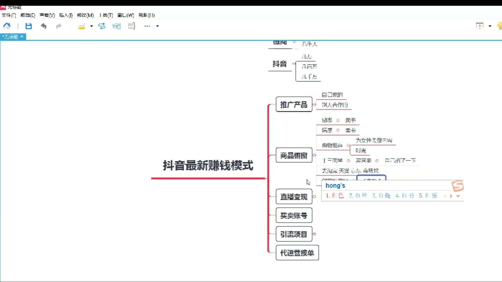Collapse the 推广产品 branch
Viewport: 502px width, 282px height.
315,104
